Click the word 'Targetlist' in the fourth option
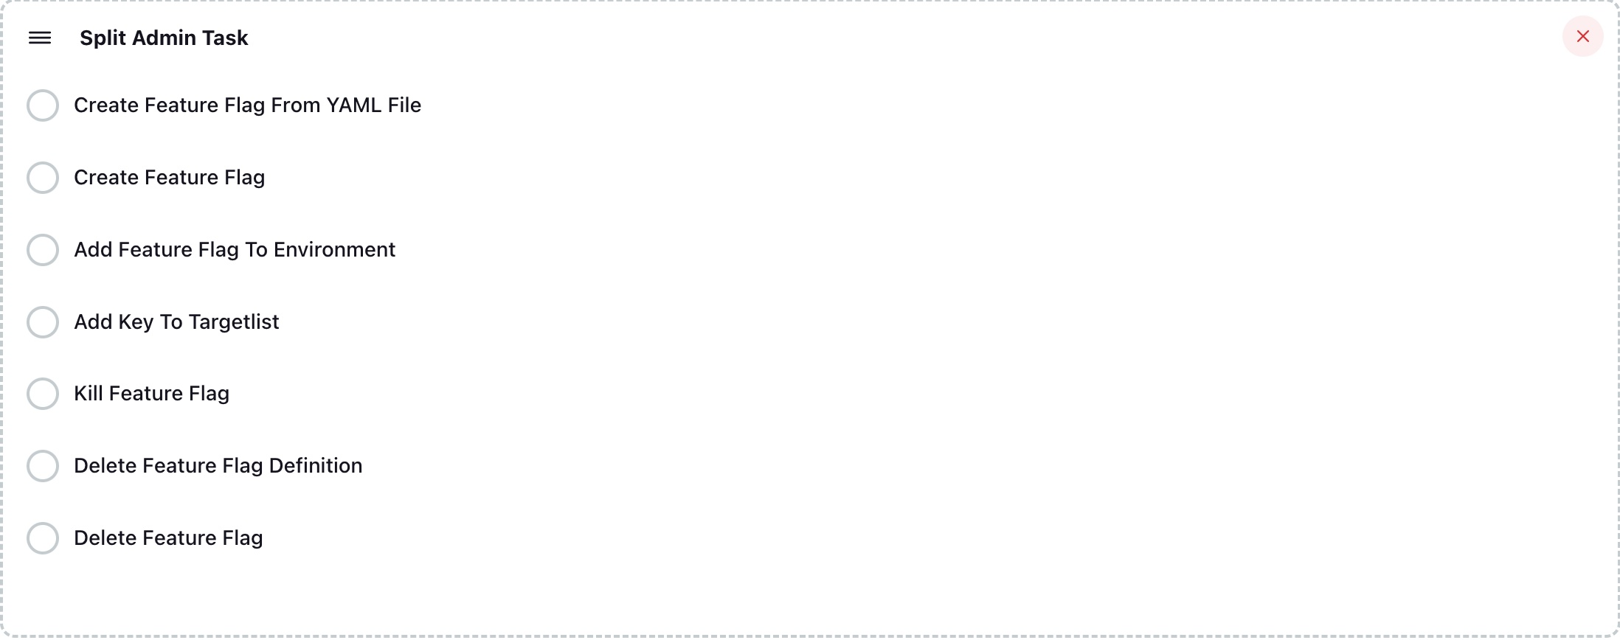The height and width of the screenshot is (640, 1620). [233, 322]
